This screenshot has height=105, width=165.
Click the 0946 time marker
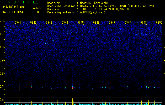(96, 23)
